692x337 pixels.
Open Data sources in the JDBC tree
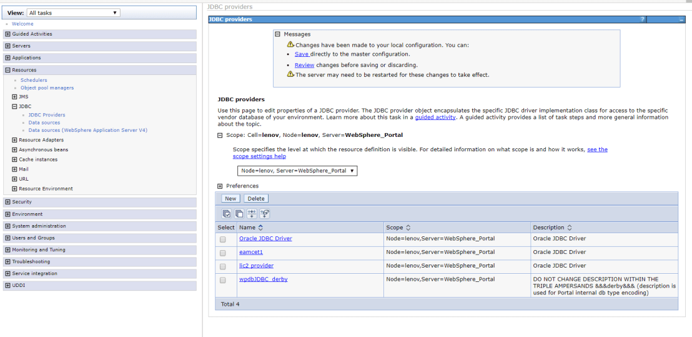coord(44,123)
